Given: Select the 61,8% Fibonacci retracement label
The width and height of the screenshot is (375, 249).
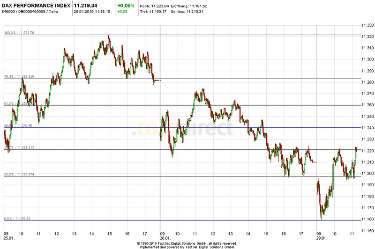Looking at the screenshot, I should point(18,103).
